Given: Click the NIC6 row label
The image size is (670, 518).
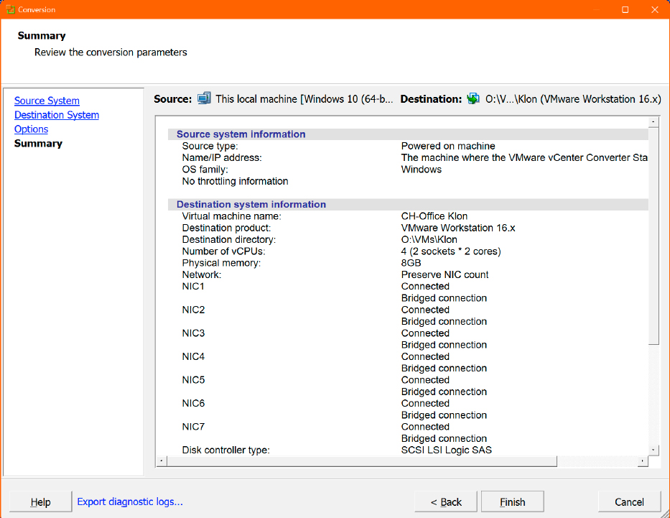Looking at the screenshot, I should coord(193,403).
